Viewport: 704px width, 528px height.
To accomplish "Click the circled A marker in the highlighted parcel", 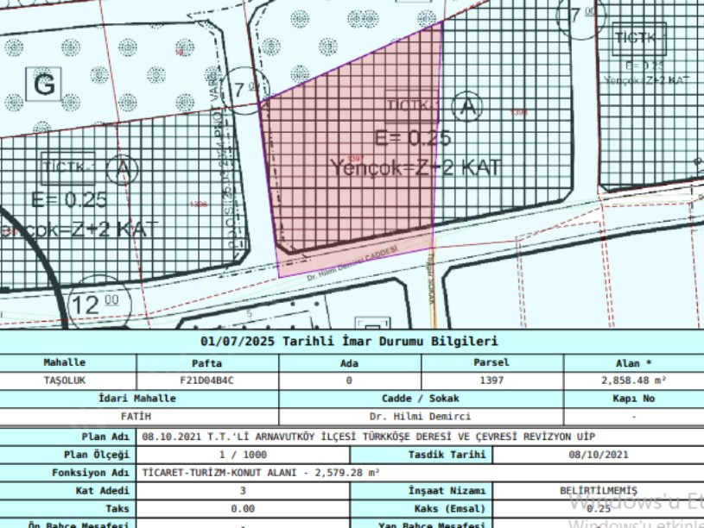I will (x=467, y=106).
